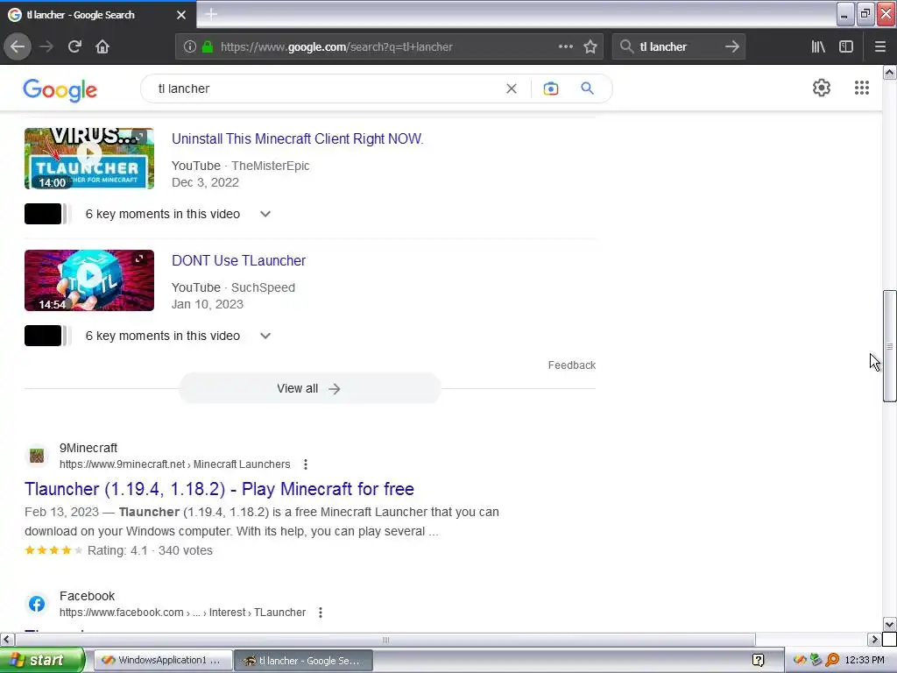Clear the Google search query with X
The width and height of the screenshot is (897, 673).
512,89
